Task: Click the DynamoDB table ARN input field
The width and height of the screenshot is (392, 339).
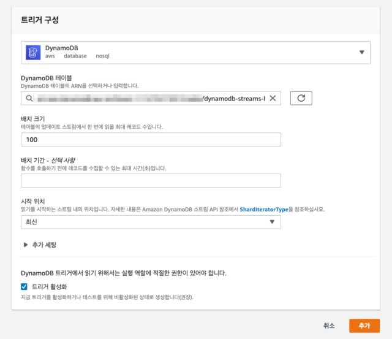Action: pyautogui.click(x=151, y=98)
